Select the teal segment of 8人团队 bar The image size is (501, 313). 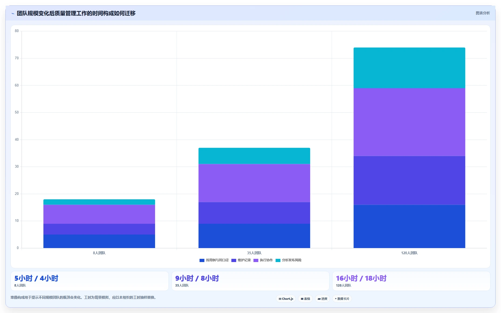coord(99,202)
